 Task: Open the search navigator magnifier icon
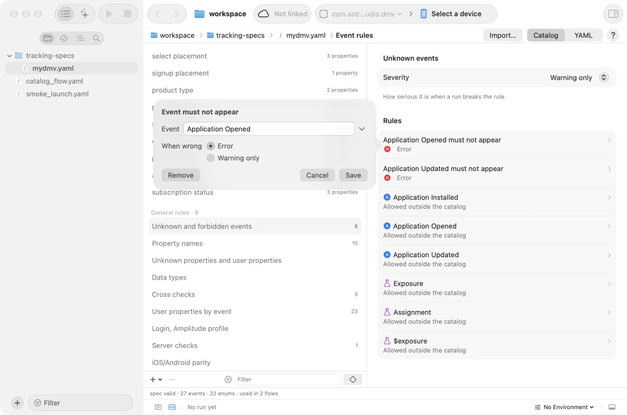pos(96,38)
